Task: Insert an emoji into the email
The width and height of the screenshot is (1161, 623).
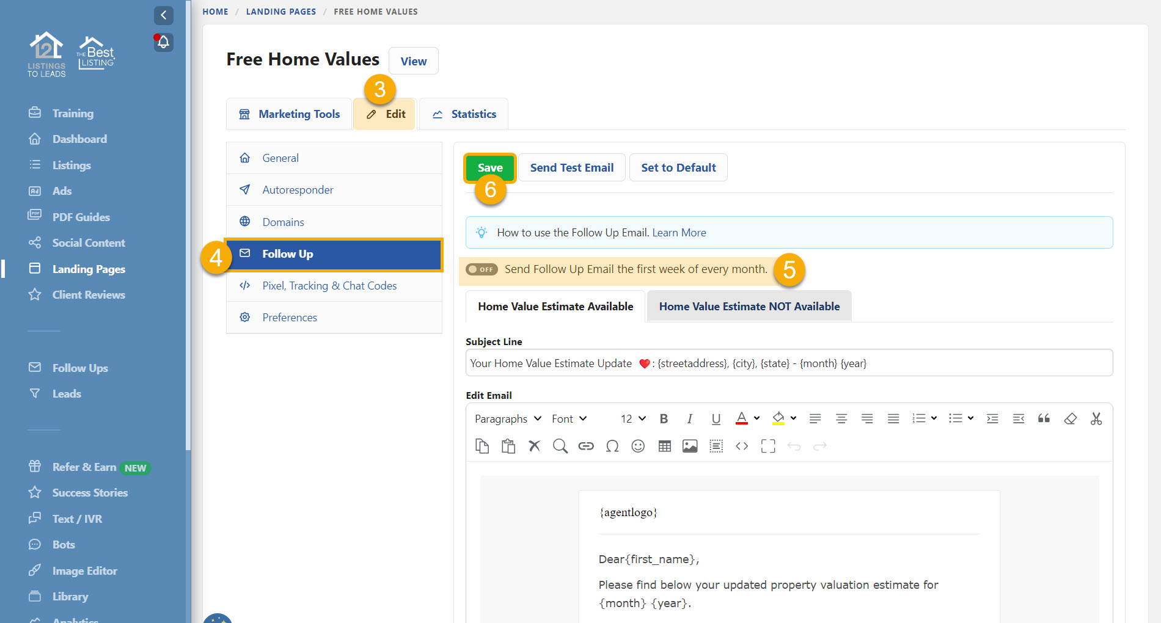Action: pyautogui.click(x=638, y=446)
